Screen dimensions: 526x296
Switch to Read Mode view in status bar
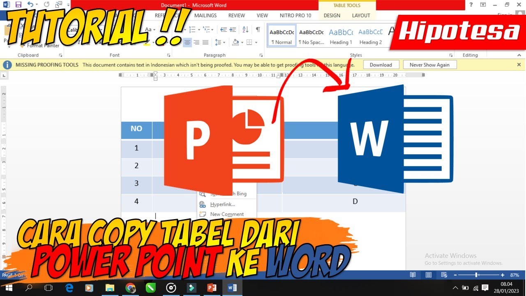413,275
